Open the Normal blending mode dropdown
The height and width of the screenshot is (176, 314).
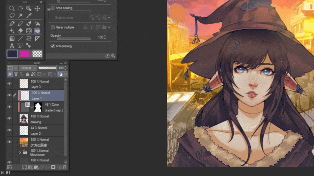28,68
